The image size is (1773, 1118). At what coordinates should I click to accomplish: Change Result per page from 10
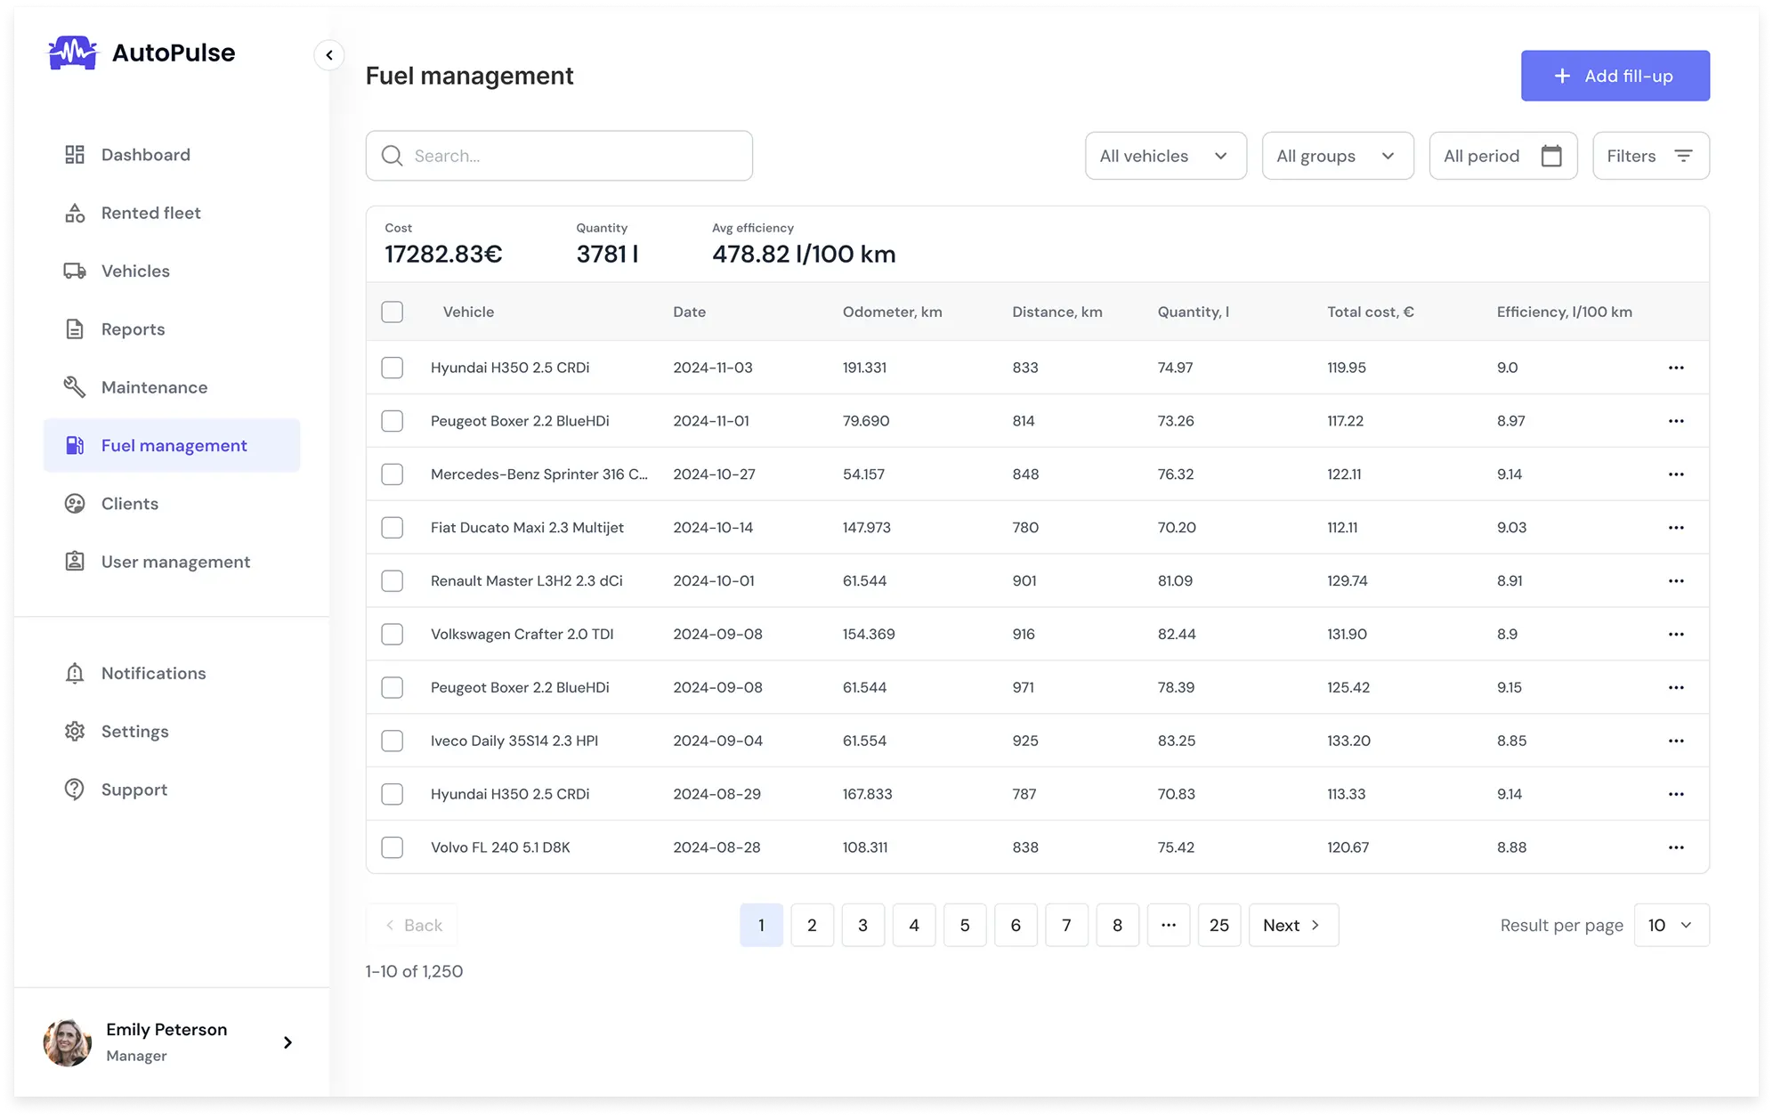tap(1672, 925)
